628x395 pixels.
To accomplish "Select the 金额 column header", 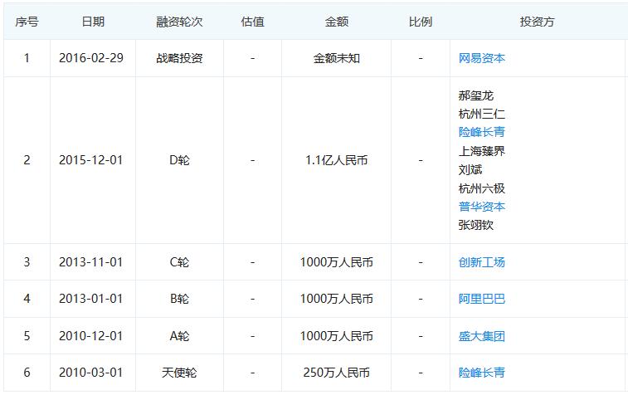I will pos(337,22).
